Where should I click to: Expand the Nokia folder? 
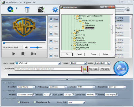pyautogui.click(x=74, y=30)
